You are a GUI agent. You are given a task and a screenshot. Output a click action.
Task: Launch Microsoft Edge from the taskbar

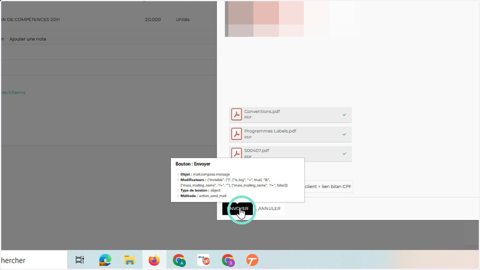coord(105,260)
